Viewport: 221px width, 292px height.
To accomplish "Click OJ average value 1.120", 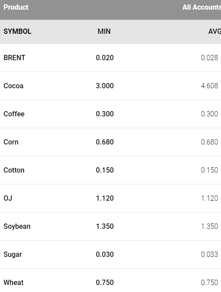I will [x=209, y=198].
